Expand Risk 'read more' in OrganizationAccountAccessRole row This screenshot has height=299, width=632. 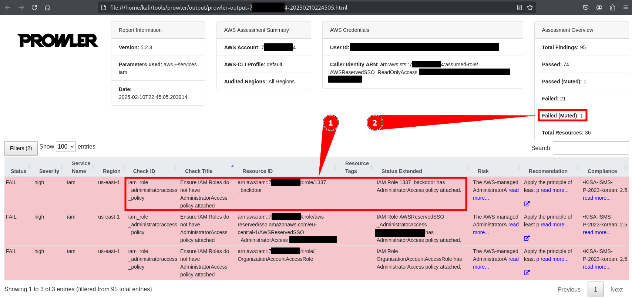pyautogui.click(x=514, y=259)
